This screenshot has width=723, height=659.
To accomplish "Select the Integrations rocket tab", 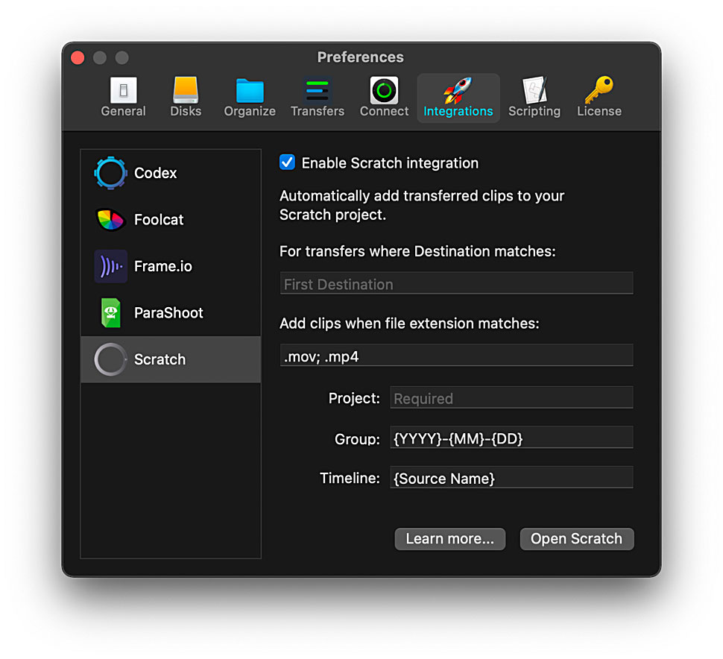I will pyautogui.click(x=458, y=98).
